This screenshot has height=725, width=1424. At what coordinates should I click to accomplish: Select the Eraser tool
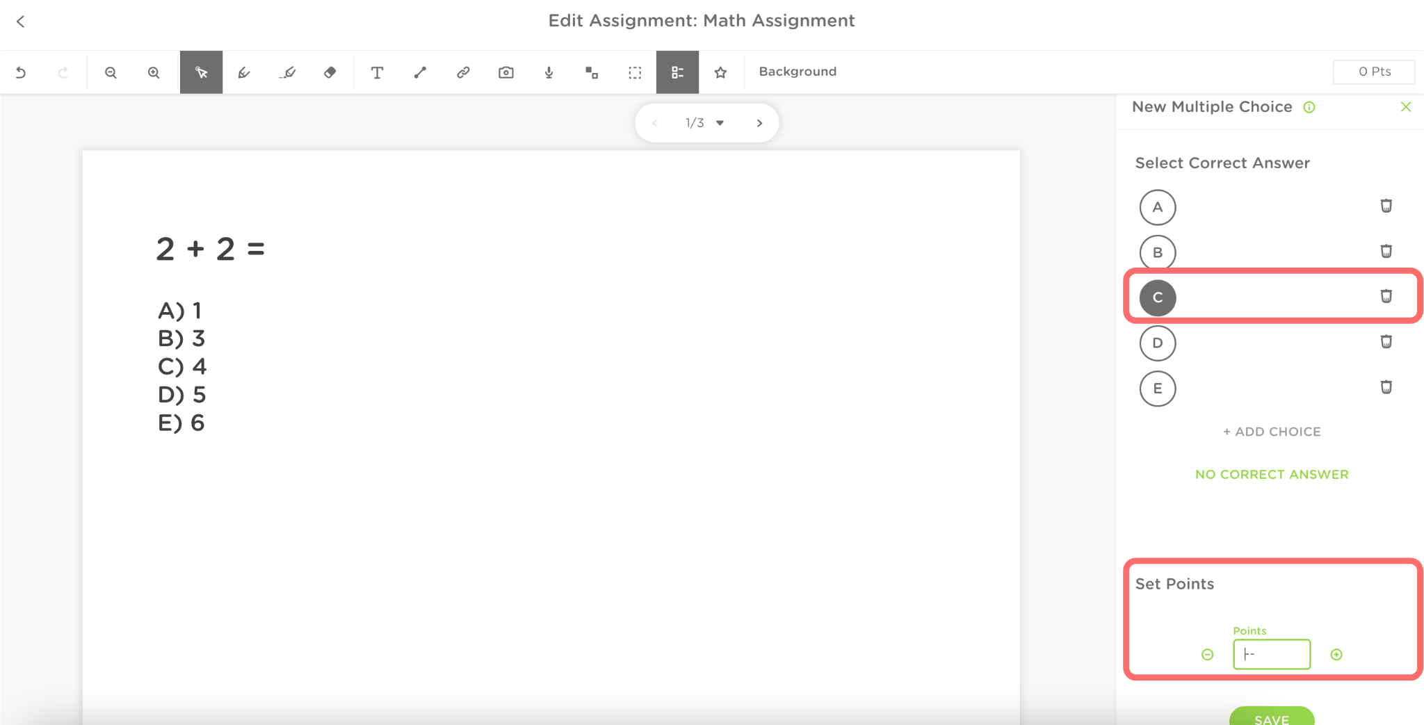point(330,72)
